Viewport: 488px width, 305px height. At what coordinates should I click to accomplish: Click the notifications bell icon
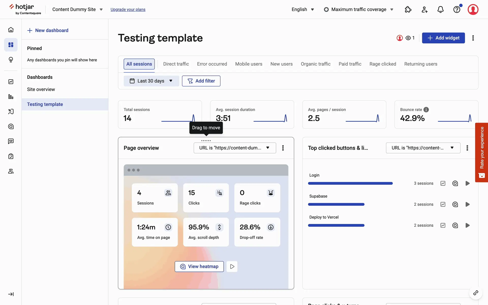point(440,9)
